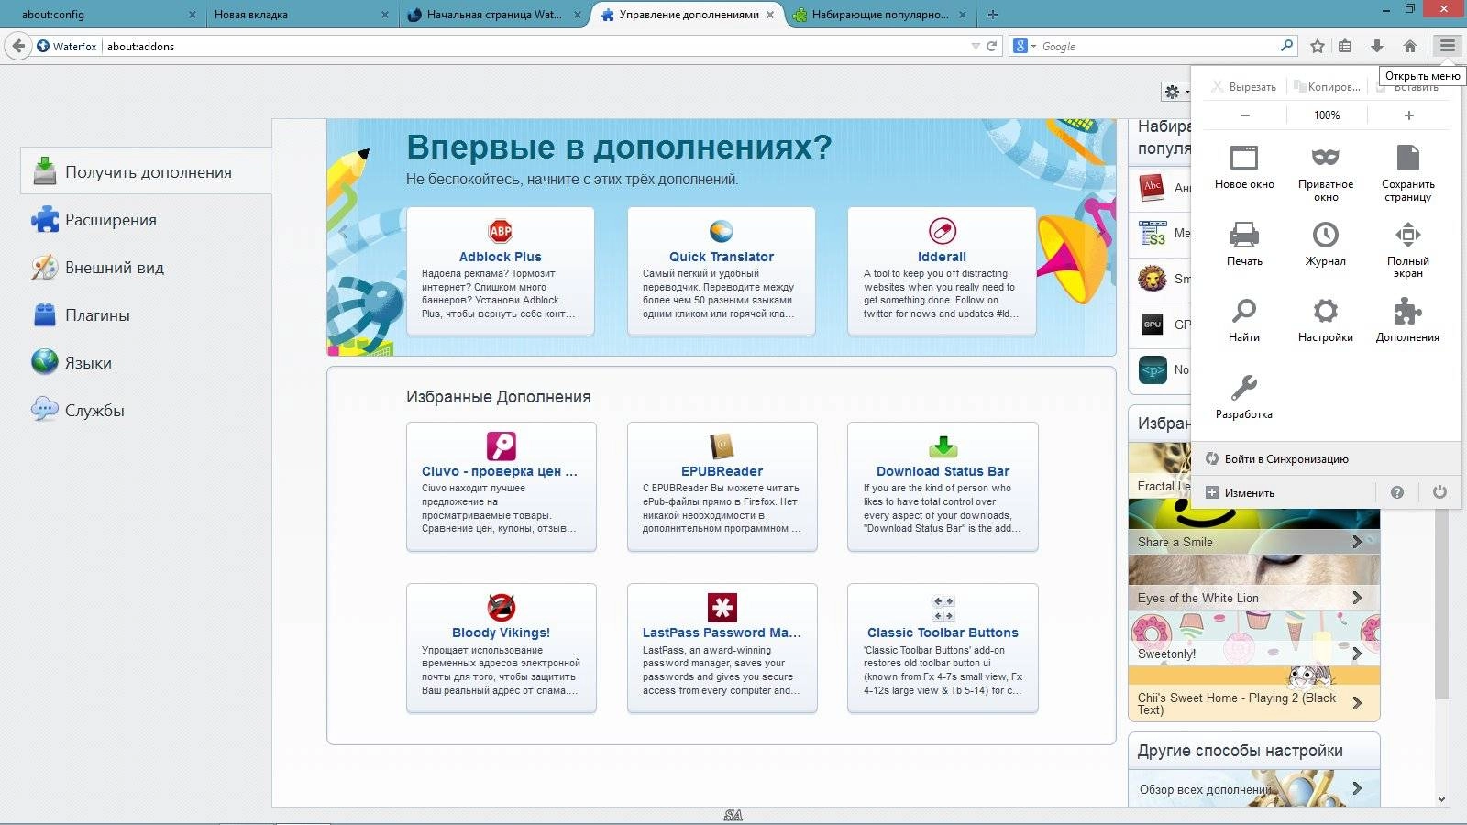
Task: Click the Google search input field
Action: coord(1157,46)
